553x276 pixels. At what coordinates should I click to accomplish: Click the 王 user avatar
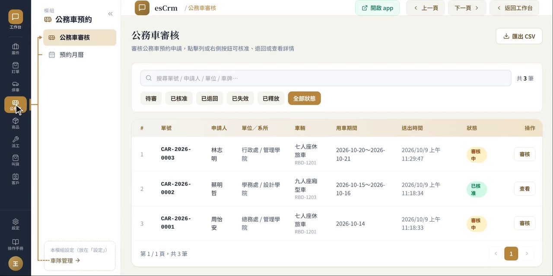coord(16,263)
